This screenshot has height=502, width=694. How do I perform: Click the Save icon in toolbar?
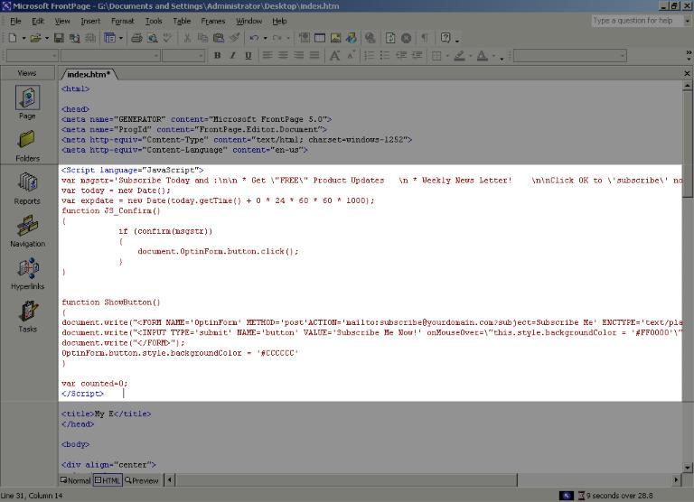coord(59,38)
